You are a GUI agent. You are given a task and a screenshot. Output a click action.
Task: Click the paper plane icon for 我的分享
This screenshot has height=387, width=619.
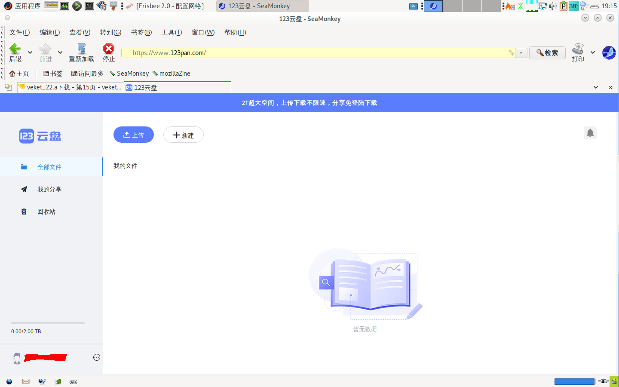point(24,189)
